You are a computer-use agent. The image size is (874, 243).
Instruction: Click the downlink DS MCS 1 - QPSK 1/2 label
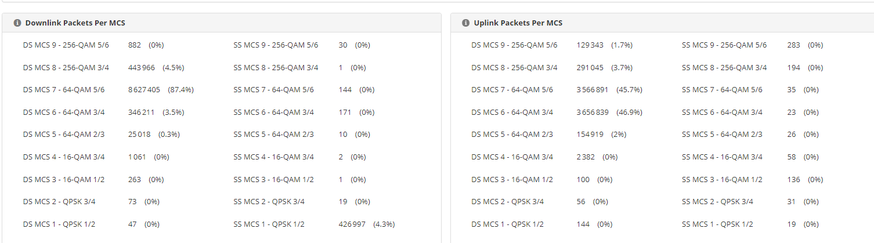click(x=59, y=224)
